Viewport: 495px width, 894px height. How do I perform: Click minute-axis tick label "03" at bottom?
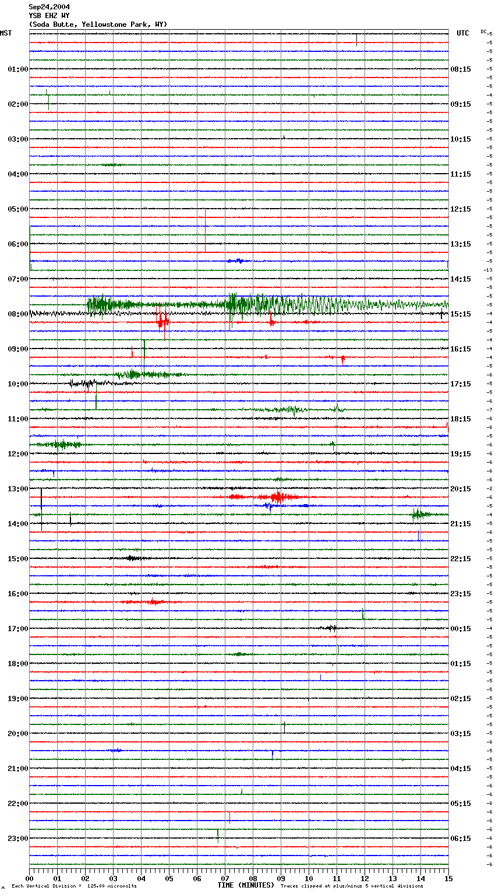(113, 878)
